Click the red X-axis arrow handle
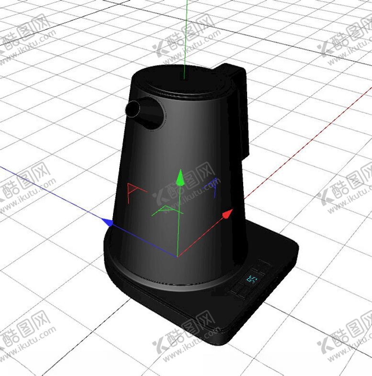 [227, 213]
